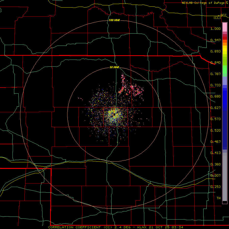Click the CORRELATION COEFFICIENT (CC) caption text

coord(80,227)
